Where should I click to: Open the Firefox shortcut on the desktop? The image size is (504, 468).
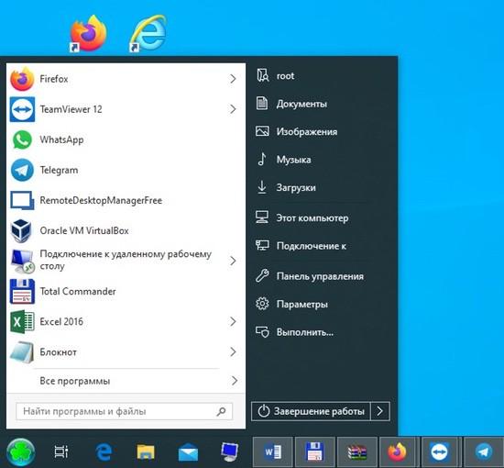click(x=88, y=33)
